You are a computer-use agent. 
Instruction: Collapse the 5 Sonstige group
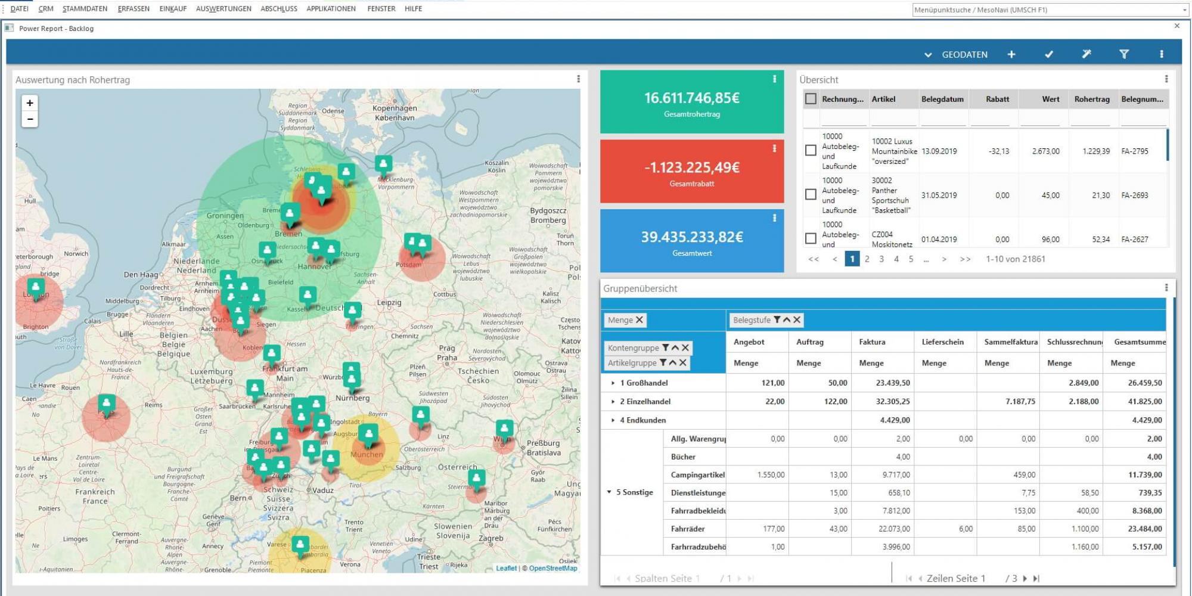coord(609,492)
